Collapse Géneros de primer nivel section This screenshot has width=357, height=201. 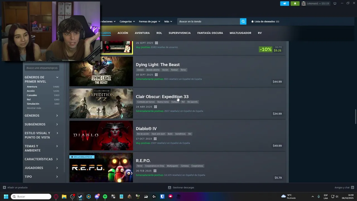(57, 77)
